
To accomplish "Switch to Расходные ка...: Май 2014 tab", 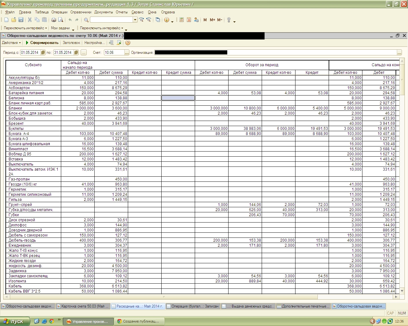I will tap(138, 306).
